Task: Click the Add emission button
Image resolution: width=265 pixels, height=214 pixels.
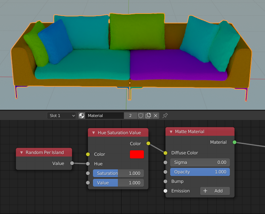Action: [215, 191]
